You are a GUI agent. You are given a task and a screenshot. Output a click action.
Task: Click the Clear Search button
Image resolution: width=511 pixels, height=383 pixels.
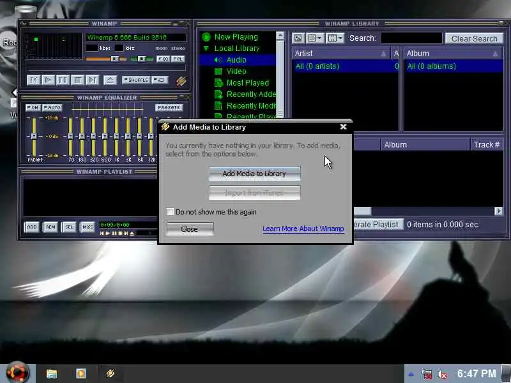click(x=474, y=38)
